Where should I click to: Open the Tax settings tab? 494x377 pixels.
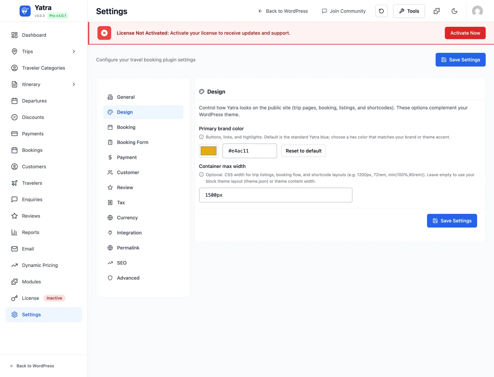(143, 203)
